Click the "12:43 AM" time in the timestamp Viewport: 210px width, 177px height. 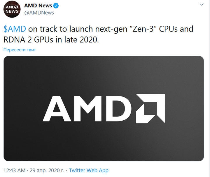(x=14, y=170)
